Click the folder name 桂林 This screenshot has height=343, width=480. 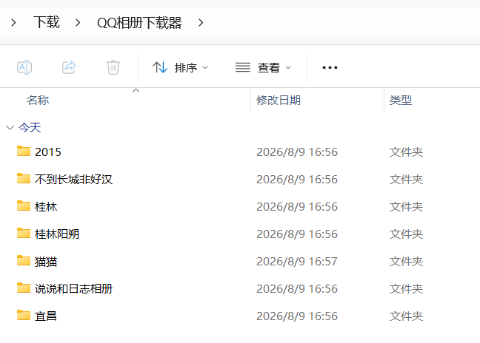click(x=46, y=207)
